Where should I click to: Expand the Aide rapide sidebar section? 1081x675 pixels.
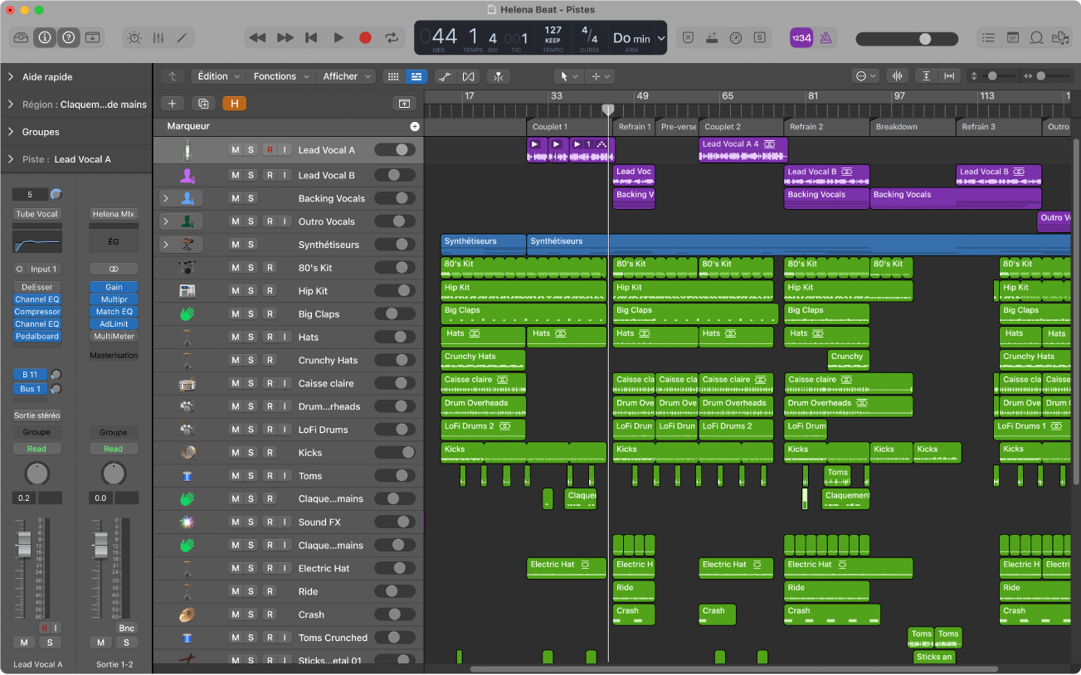click(x=11, y=76)
